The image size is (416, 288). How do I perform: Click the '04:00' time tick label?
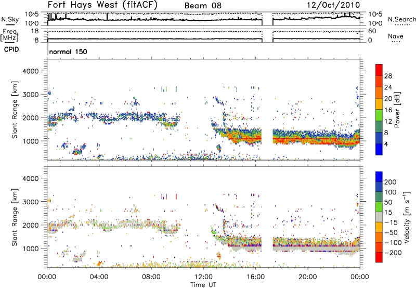(99, 277)
